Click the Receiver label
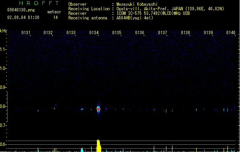The image size is (240, 152). tap(77, 13)
